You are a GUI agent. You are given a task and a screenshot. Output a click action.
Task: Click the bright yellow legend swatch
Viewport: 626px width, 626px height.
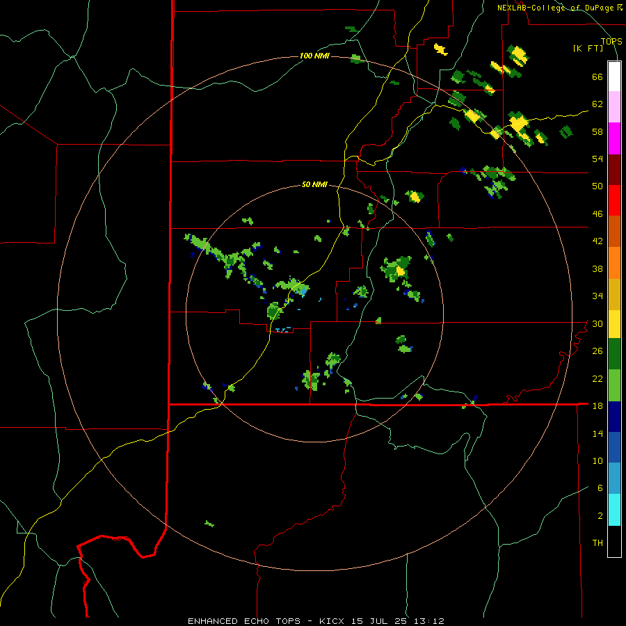click(614, 324)
